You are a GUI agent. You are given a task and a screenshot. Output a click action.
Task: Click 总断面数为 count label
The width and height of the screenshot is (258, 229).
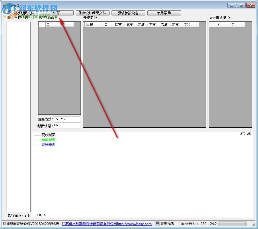point(18,216)
